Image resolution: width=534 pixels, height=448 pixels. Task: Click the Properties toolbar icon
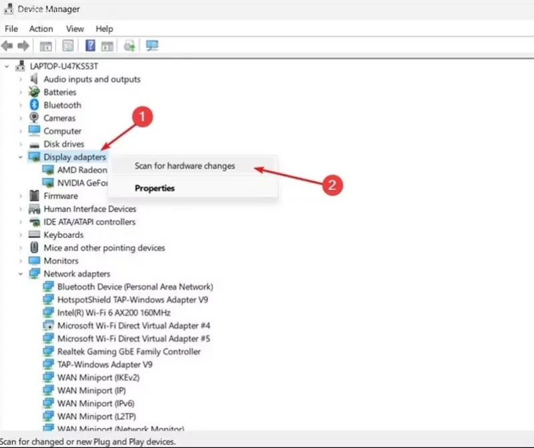tap(68, 45)
